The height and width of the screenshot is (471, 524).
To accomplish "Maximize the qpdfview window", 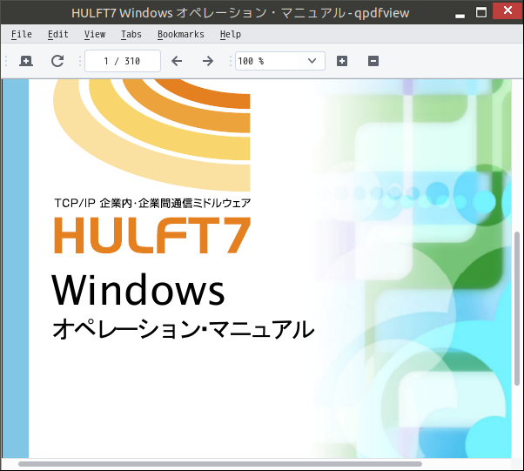I will click(x=481, y=13).
